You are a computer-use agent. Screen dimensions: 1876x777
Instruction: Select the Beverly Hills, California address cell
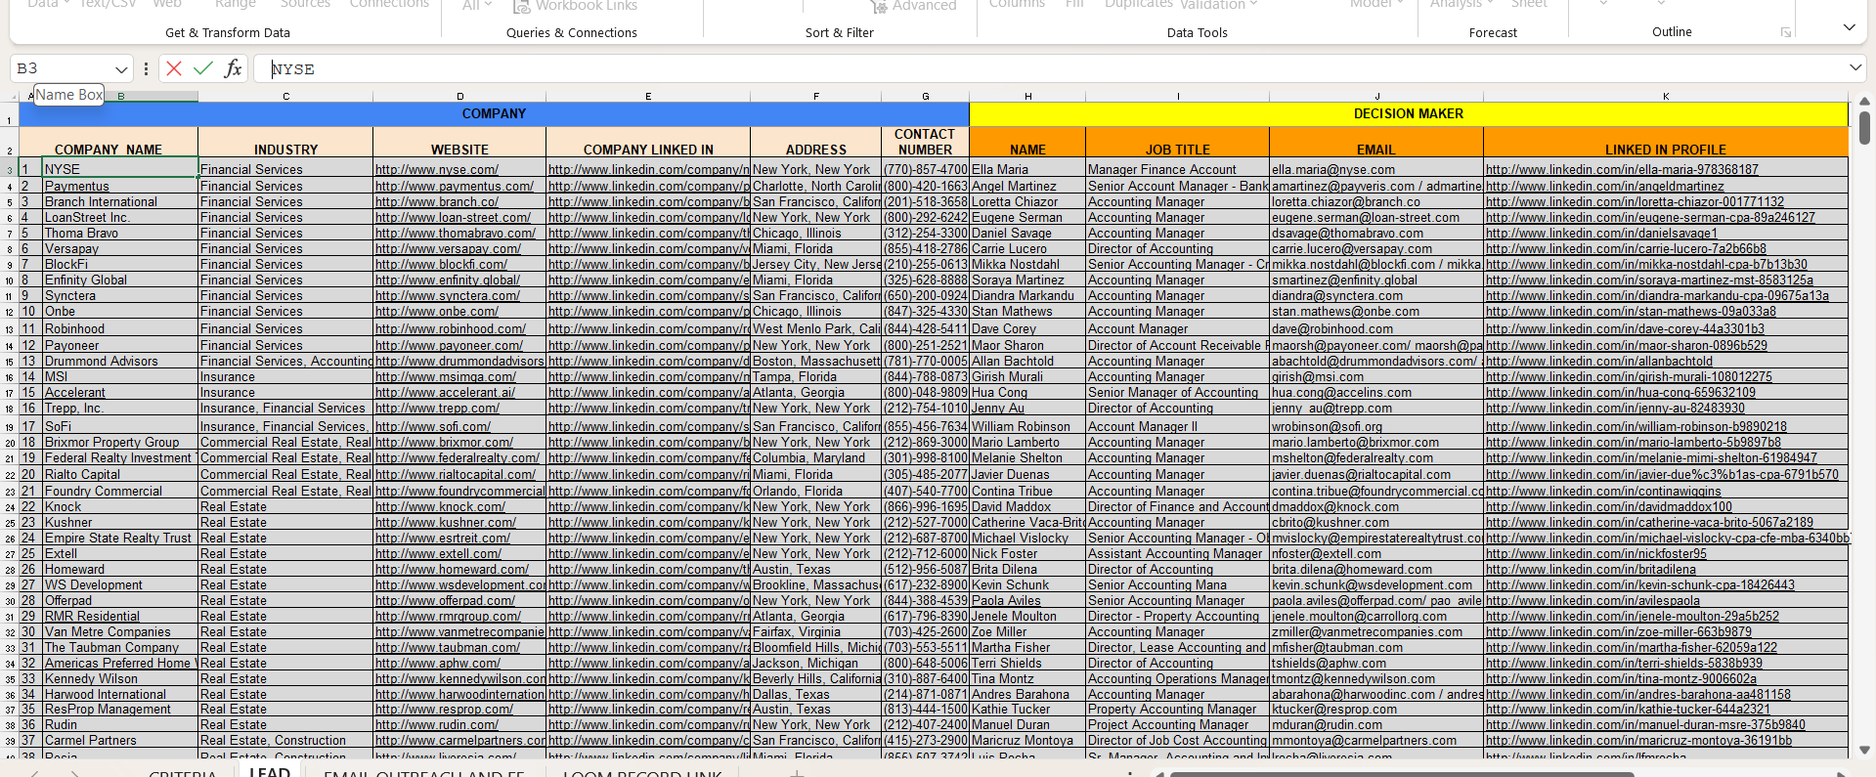pyautogui.click(x=816, y=678)
